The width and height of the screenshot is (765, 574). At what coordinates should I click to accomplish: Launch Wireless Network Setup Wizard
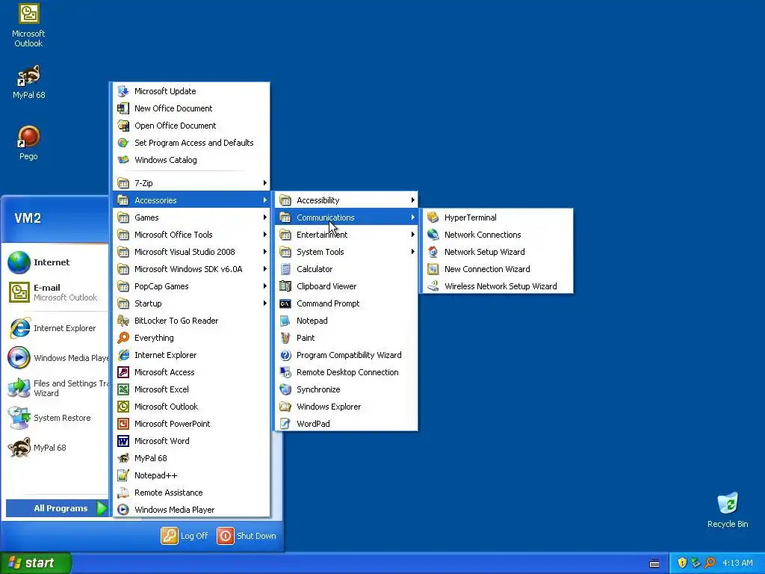497,286
